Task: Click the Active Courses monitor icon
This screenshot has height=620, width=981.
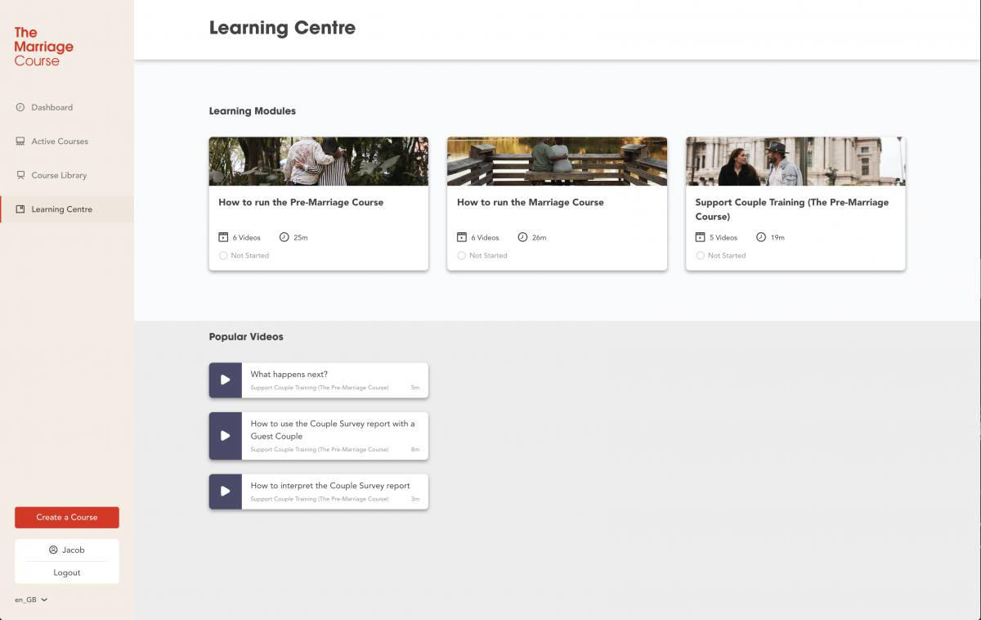Action: pyautogui.click(x=20, y=142)
